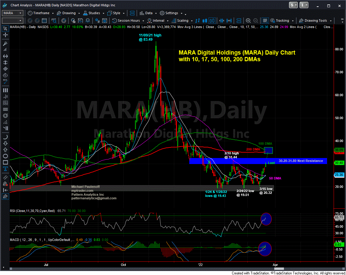Image resolution: width=346 pixels, height=275 pixels.
Task: Open the chart window system menu icon
Action: [x=5, y=5]
